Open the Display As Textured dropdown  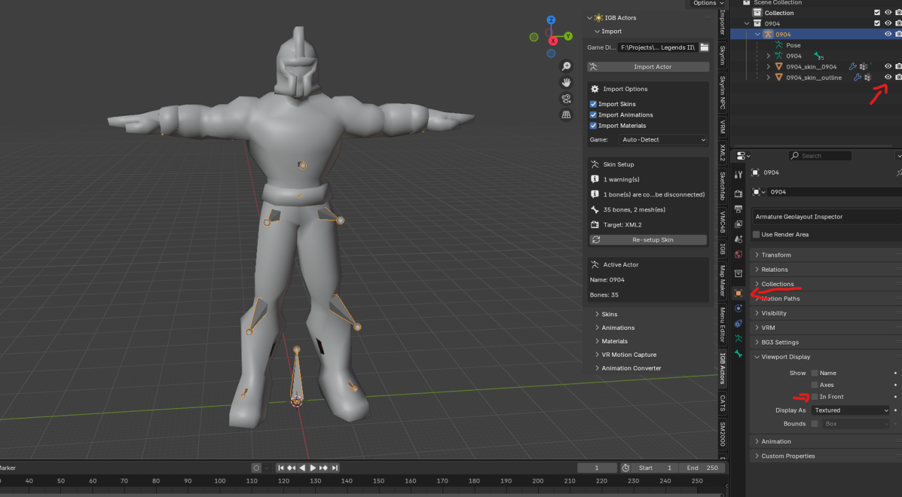[851, 411]
